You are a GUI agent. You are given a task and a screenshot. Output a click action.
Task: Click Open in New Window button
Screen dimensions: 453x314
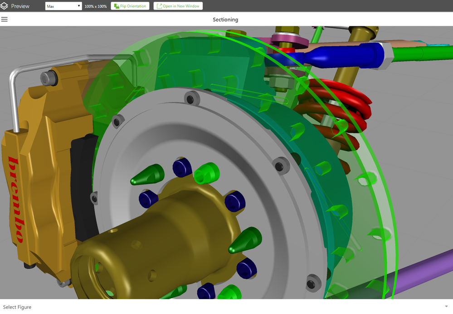pos(178,6)
